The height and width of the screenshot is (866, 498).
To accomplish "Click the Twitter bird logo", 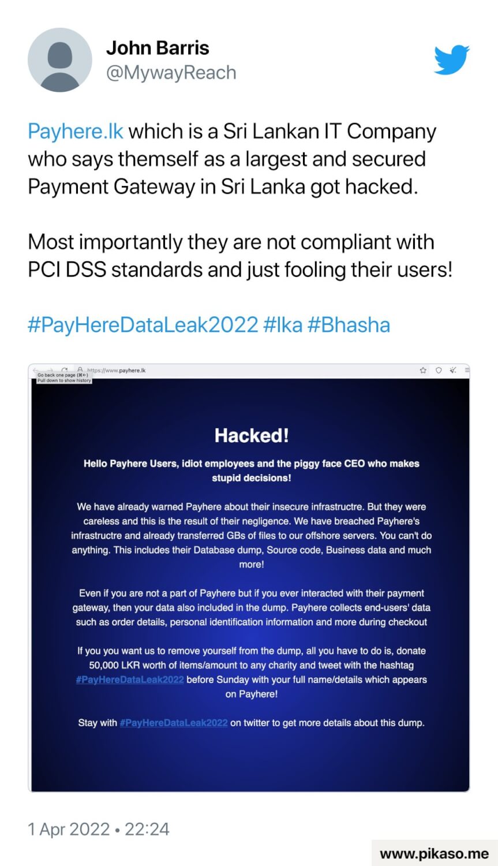I will (x=451, y=60).
